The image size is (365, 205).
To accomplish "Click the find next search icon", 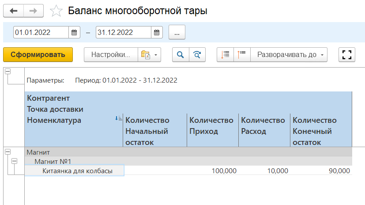I will tap(197, 55).
